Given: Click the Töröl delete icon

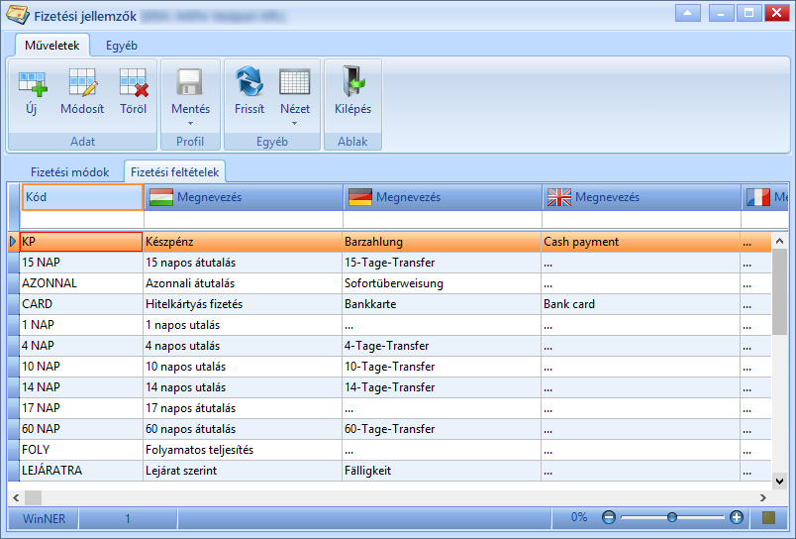Looking at the screenshot, I should (x=134, y=82).
